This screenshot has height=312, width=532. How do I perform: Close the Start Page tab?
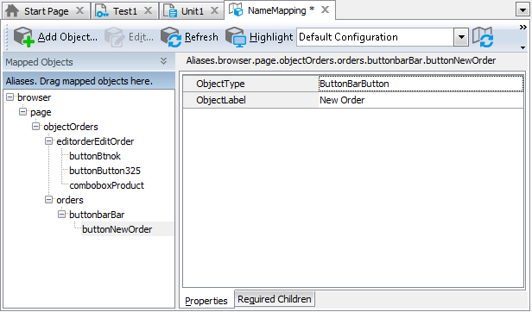coord(79,11)
